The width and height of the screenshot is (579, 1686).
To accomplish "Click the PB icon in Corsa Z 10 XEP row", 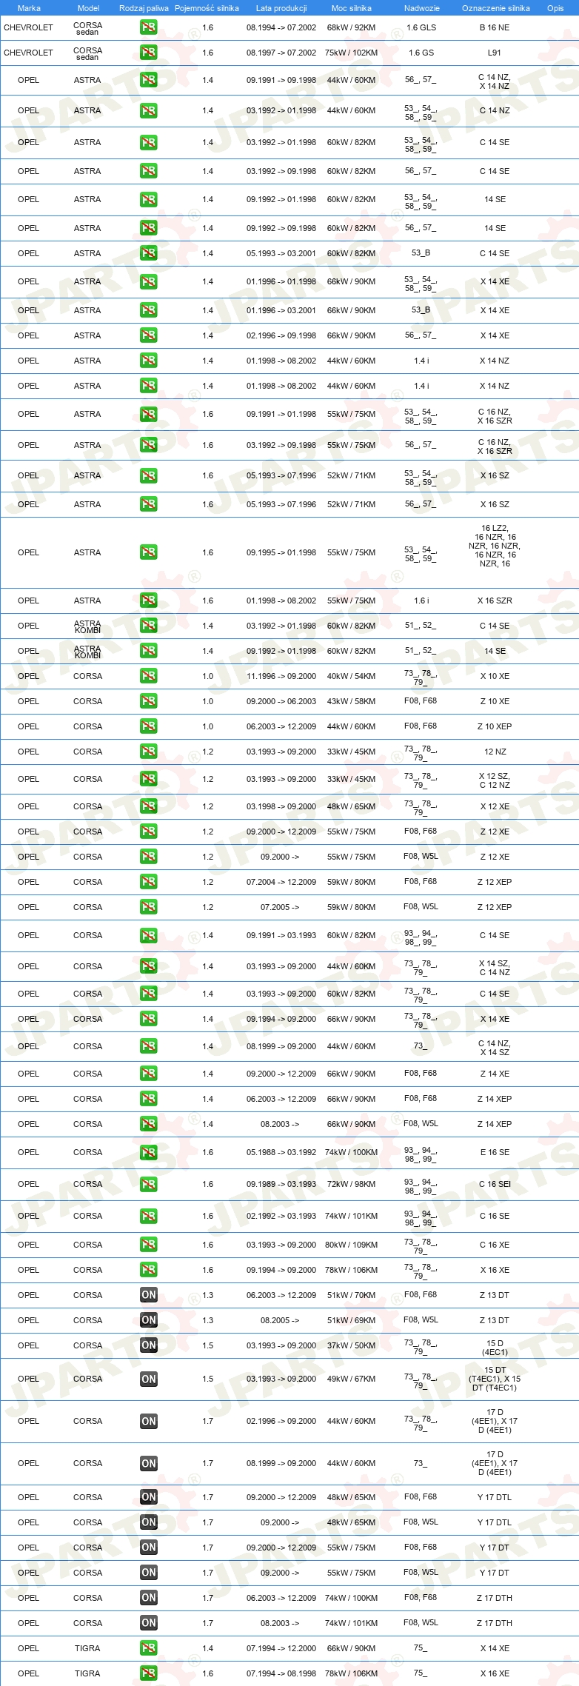I will coord(148,726).
